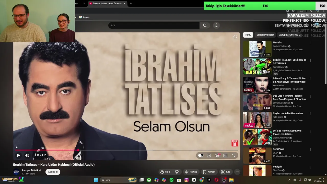
Task: Select the Tümü filter chip
Action: 248,35
